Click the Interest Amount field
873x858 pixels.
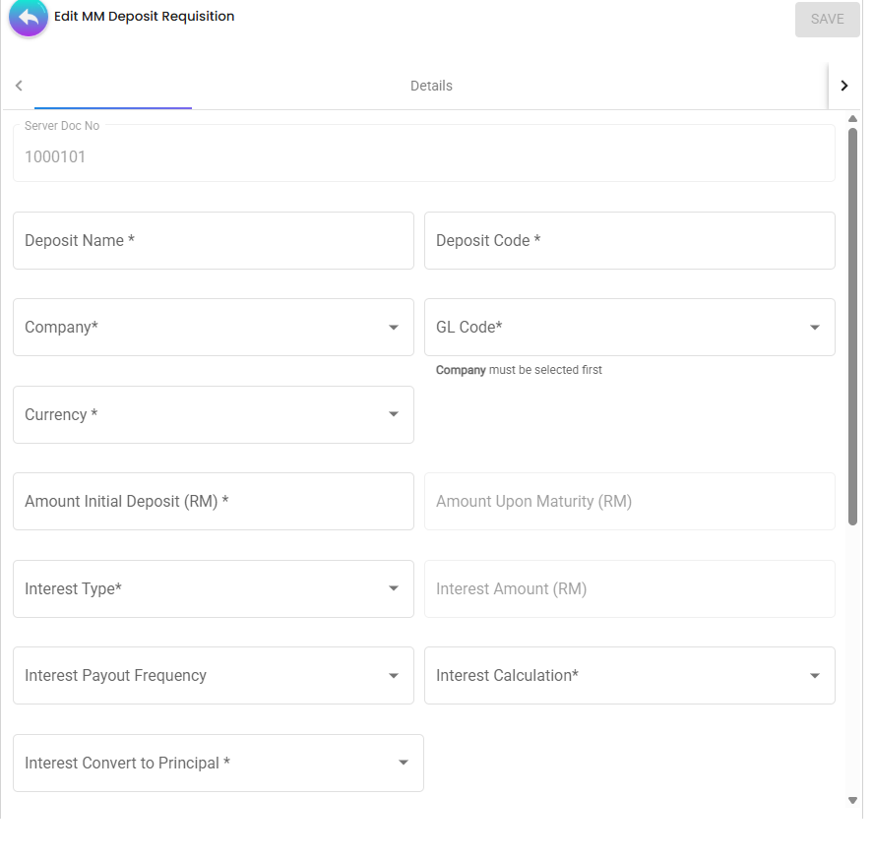coord(629,588)
